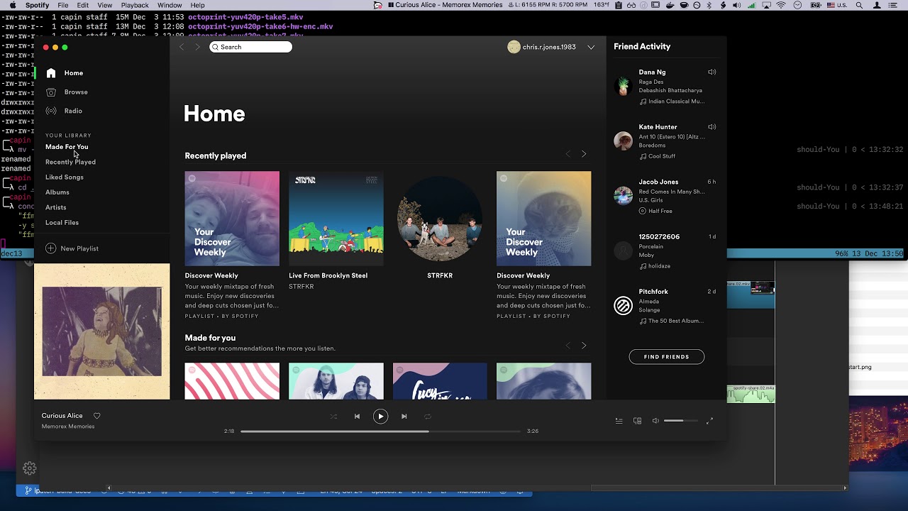Open the devices available icon
The image size is (908, 511).
click(x=637, y=421)
